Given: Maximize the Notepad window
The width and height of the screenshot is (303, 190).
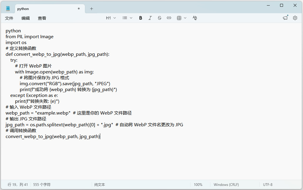Looking at the screenshot, I should pos(282,5).
